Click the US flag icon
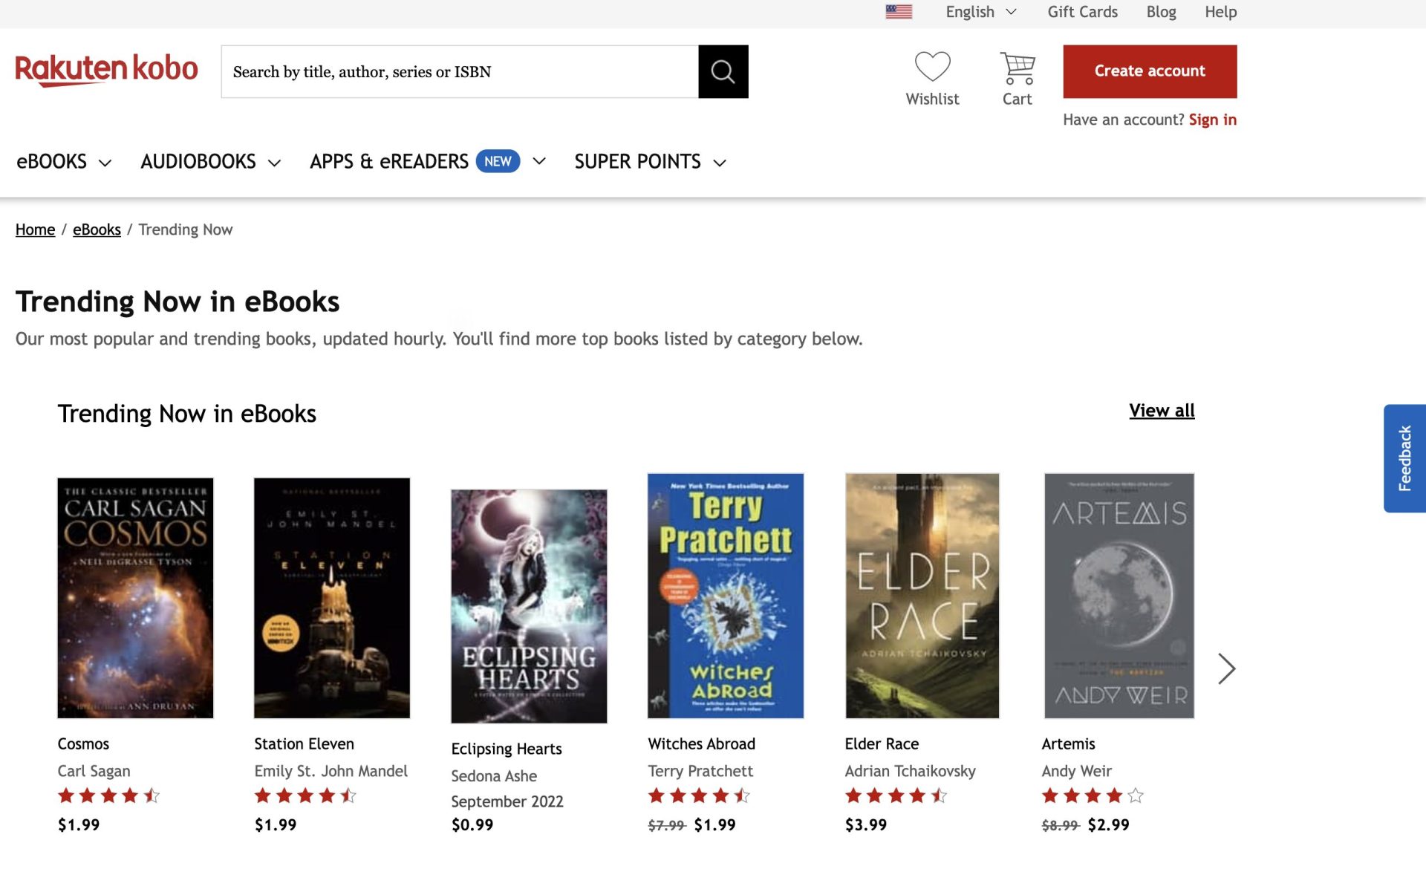 pyautogui.click(x=899, y=12)
